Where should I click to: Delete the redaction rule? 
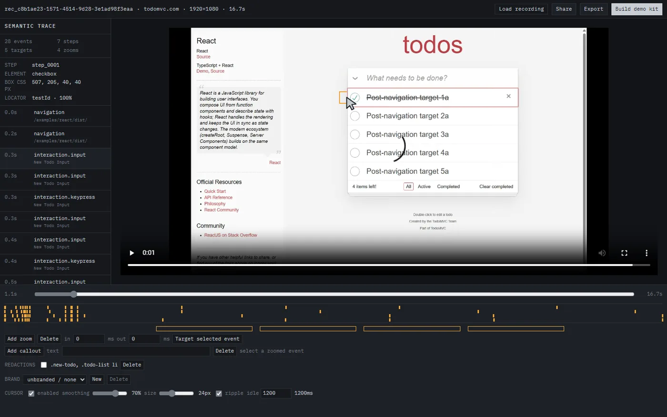tap(132, 365)
